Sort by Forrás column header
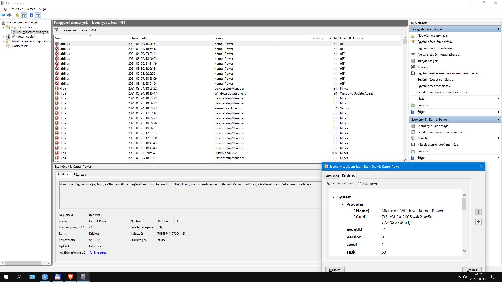The image size is (502, 282). click(244, 38)
